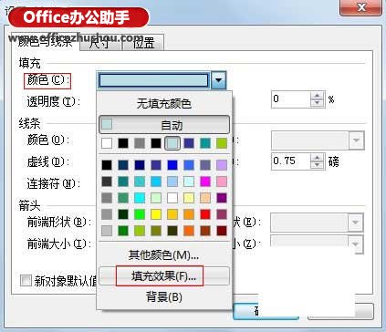Pick the lime green scheme swatch
The height and width of the screenshot is (332, 386).
[x=222, y=143]
